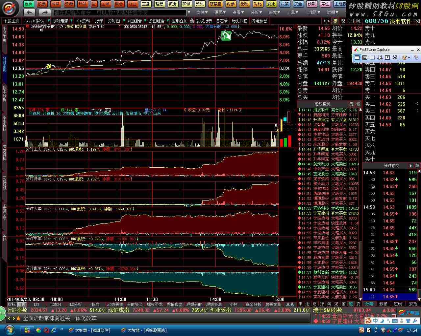This screenshot has height=336, width=421.
Task: Open the F10资料 button
Action: 83,21
